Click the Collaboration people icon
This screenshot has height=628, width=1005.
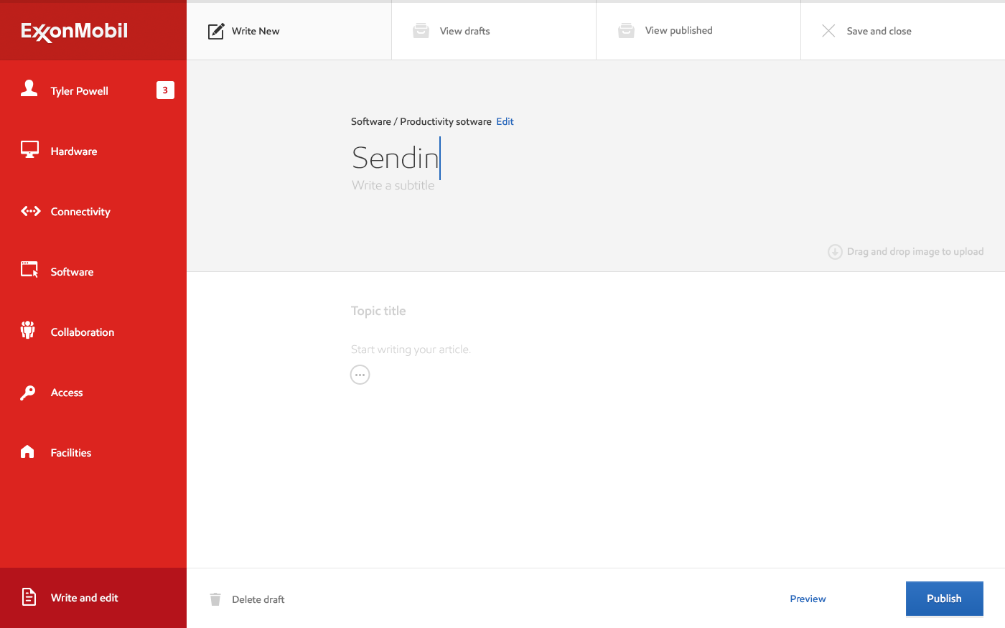click(28, 330)
